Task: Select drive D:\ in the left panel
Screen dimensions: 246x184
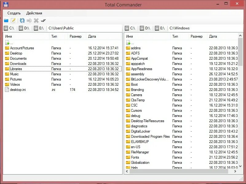Action: (x=24, y=28)
